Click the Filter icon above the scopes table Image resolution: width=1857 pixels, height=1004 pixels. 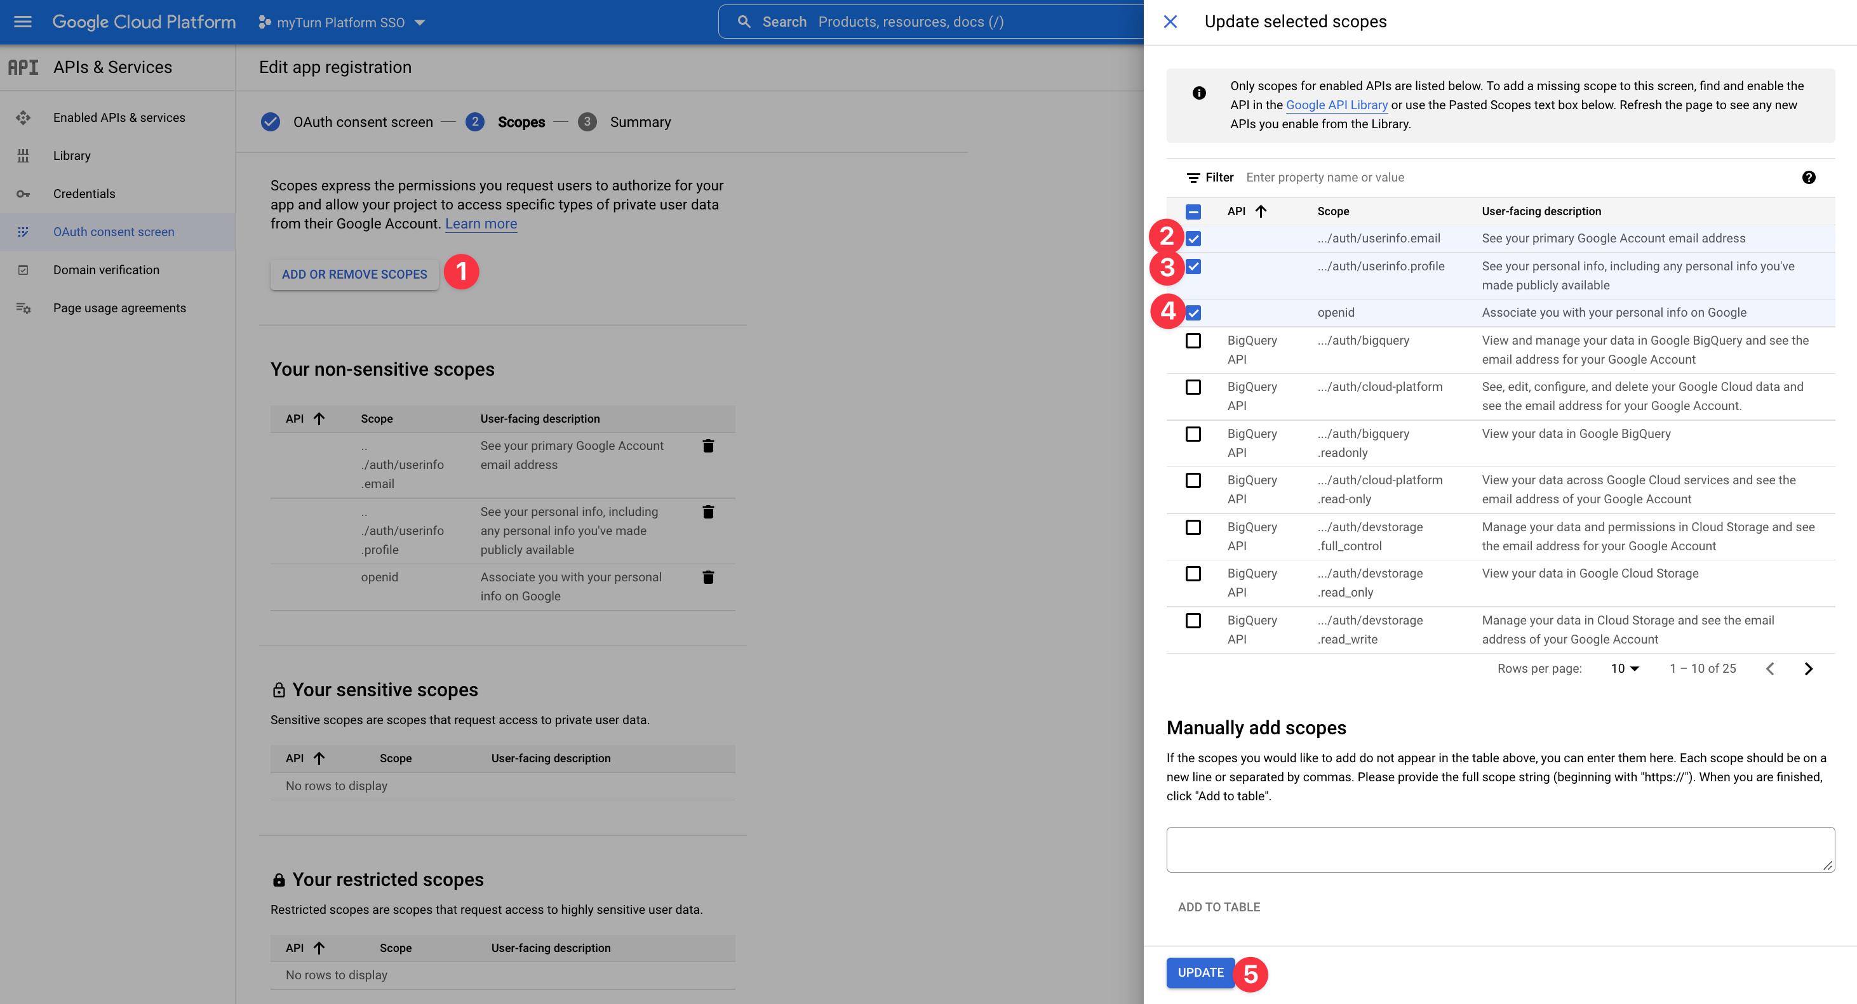click(x=1193, y=177)
